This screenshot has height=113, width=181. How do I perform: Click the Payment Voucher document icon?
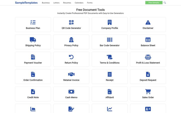(33, 57)
